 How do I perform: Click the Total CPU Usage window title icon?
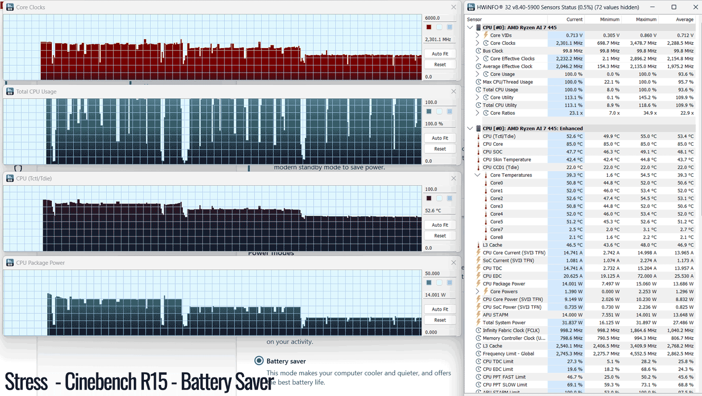pyautogui.click(x=10, y=92)
